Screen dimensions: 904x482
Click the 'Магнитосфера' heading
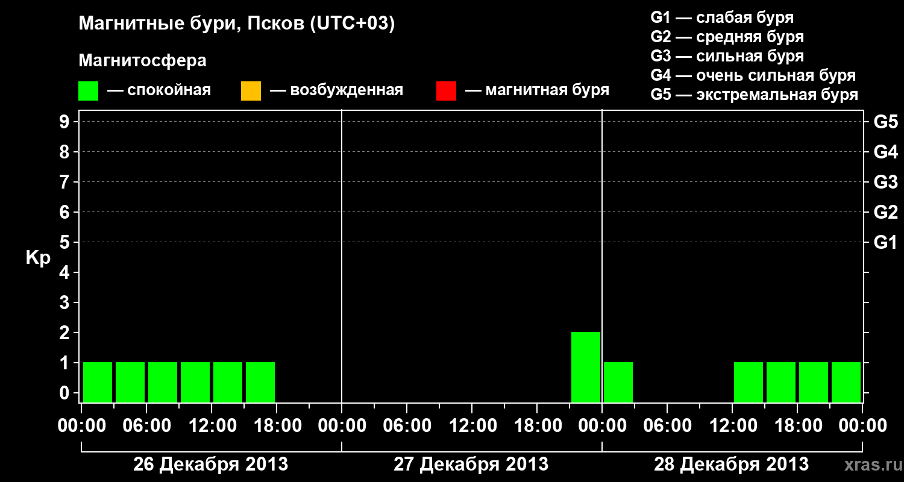(x=142, y=61)
